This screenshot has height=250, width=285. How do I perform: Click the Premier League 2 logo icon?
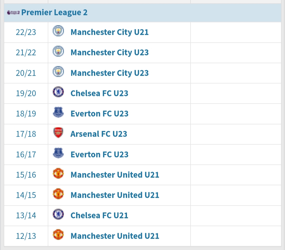(x=13, y=13)
